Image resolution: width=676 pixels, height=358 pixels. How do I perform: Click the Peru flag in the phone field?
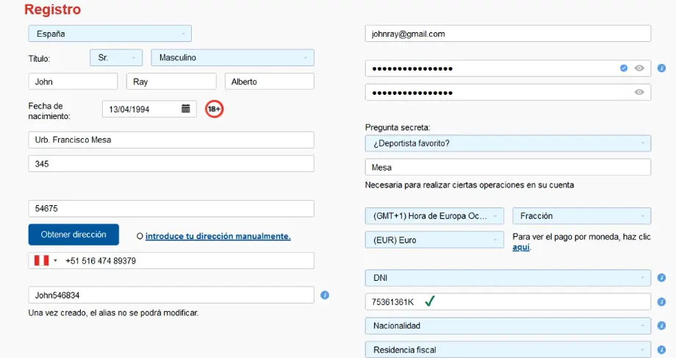pos(42,260)
